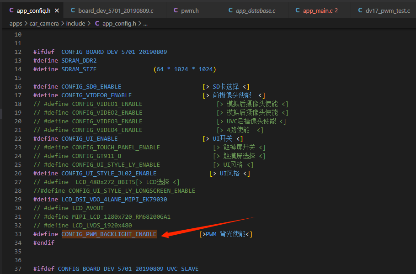Screen dimensions: 416x274
Task: Click line number 33 in the gutter
Action: [18, 234]
